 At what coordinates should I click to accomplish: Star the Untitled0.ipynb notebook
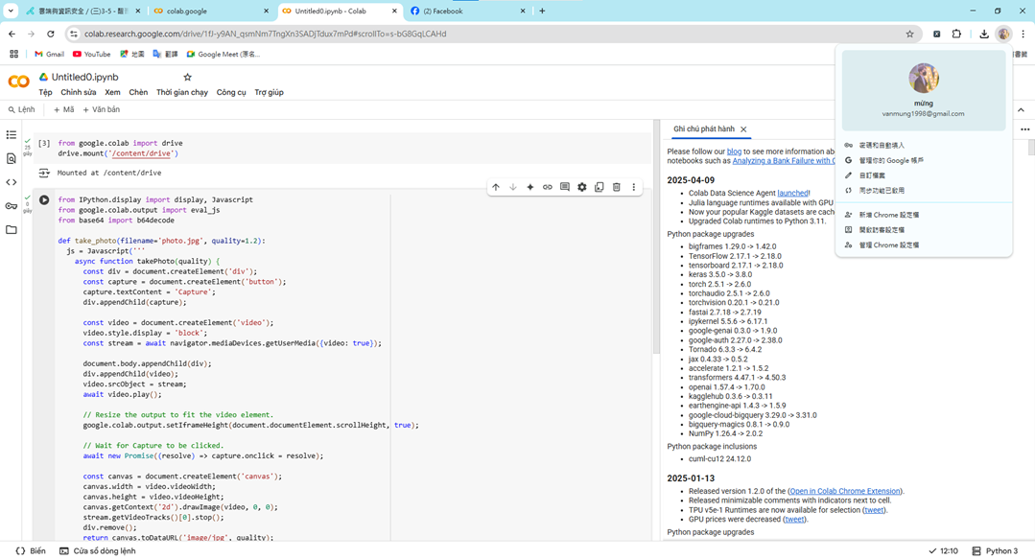tap(187, 77)
